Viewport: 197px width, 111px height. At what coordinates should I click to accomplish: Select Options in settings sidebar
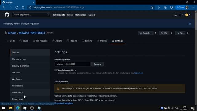(30, 52)
